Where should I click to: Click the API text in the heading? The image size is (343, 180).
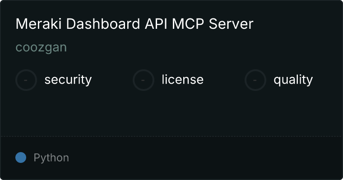click(x=156, y=23)
